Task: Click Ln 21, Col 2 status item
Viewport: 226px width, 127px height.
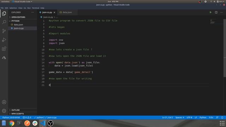Action: pos(167,117)
